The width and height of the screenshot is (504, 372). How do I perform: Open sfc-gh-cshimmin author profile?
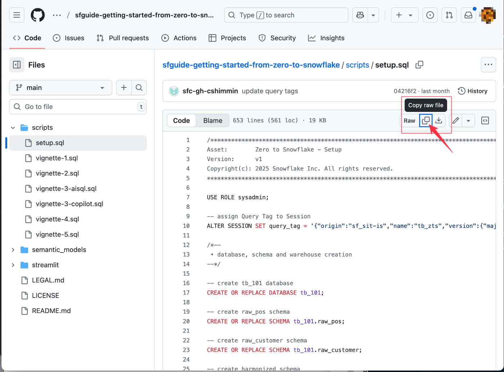pyautogui.click(x=210, y=91)
